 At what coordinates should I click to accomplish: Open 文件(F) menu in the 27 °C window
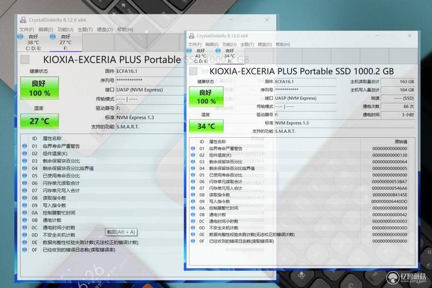pos(26,30)
